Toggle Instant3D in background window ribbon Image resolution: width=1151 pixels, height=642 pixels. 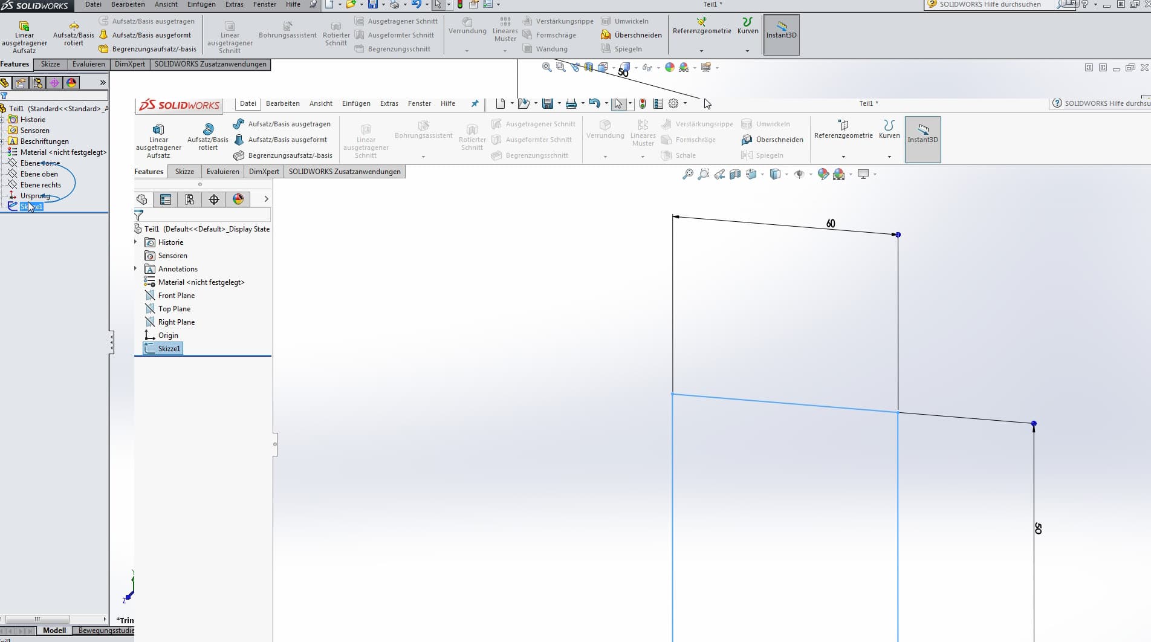pos(781,35)
